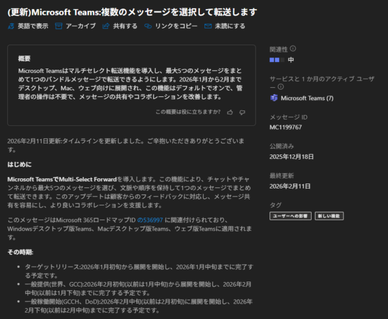Give the summary a thumbs up

(230, 112)
